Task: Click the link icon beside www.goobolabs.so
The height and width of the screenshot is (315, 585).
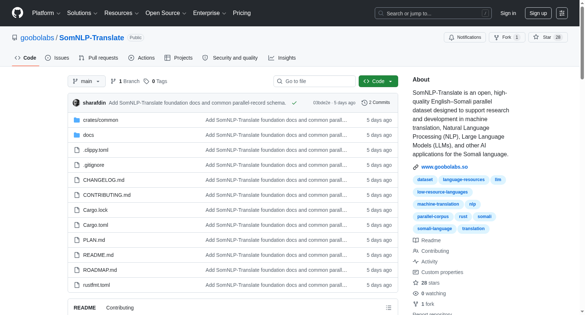Action: coord(416,167)
